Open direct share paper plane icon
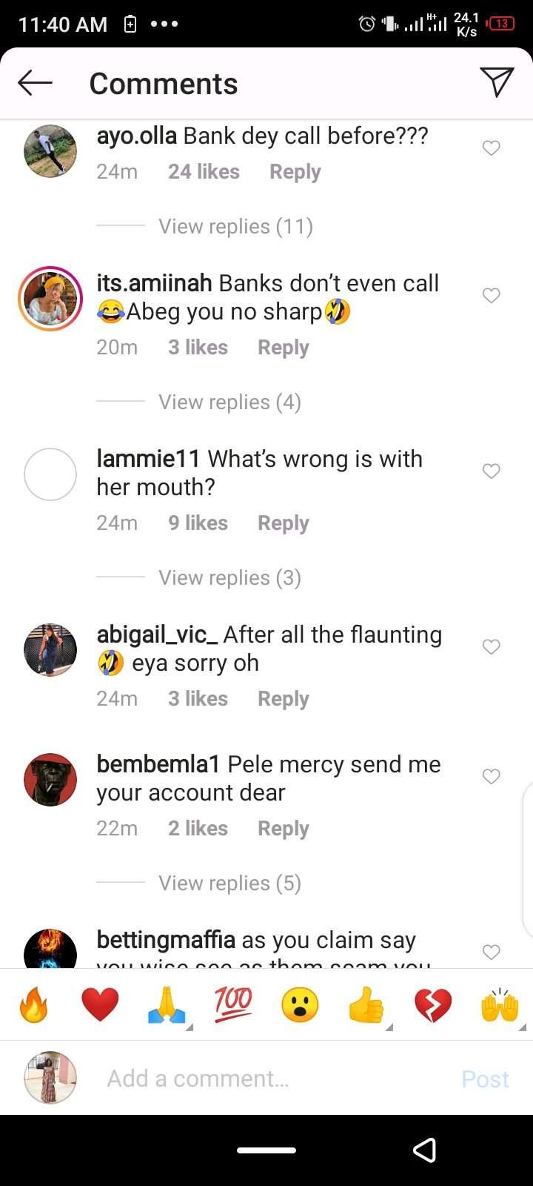This screenshot has width=533, height=1186. point(496,82)
